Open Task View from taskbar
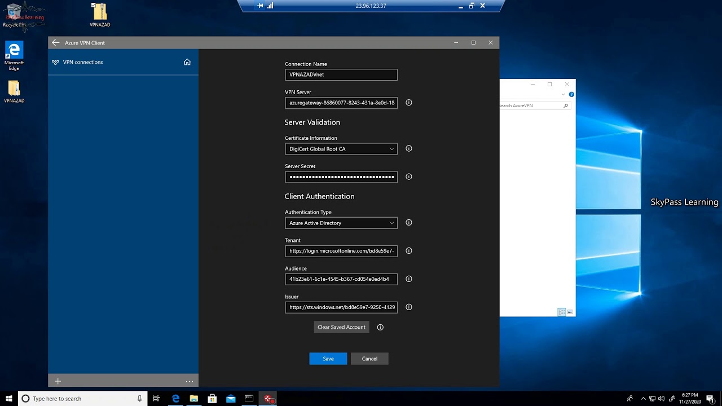The image size is (722, 406). click(x=157, y=399)
